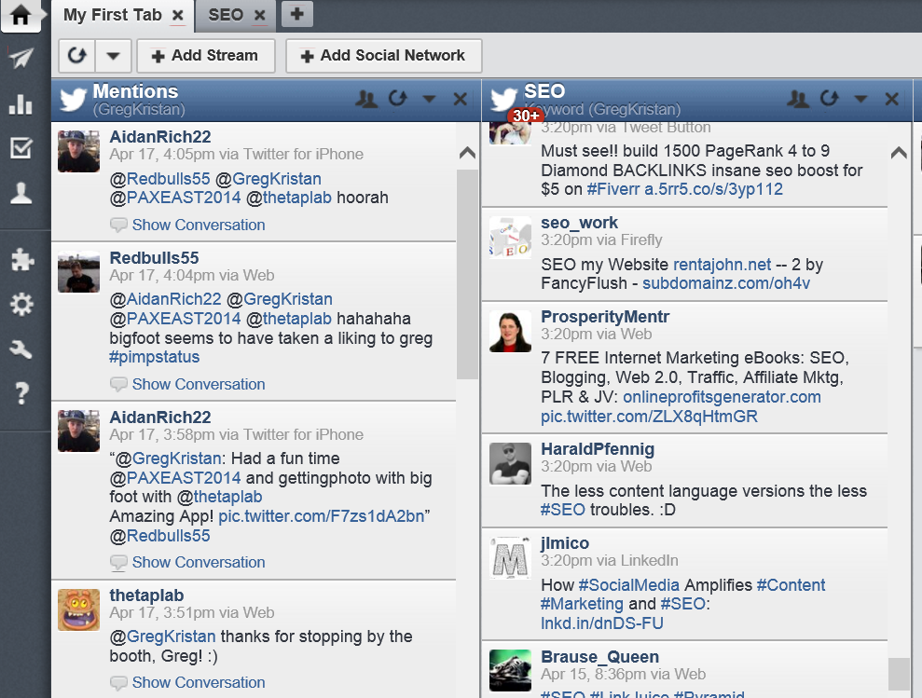Screen dimensions: 922x698
Task: Show Conversation for Redbulls55 tweet
Action: point(199,384)
